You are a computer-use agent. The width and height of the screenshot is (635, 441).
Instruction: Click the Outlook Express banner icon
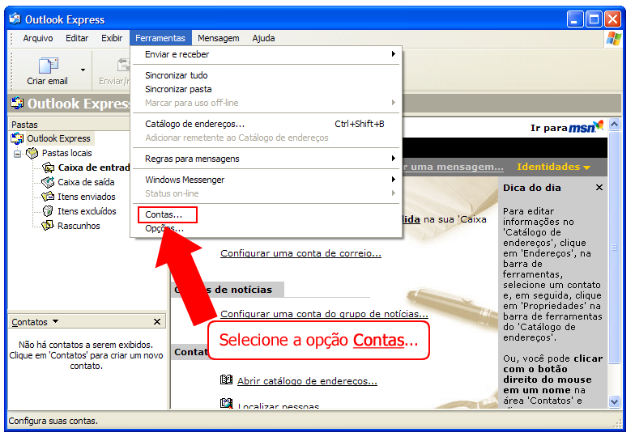point(17,104)
